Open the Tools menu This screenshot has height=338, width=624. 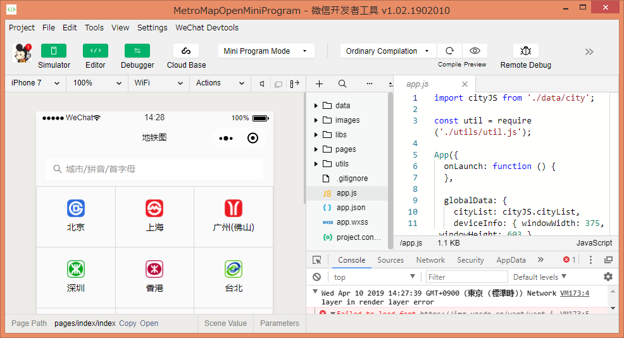click(x=94, y=27)
